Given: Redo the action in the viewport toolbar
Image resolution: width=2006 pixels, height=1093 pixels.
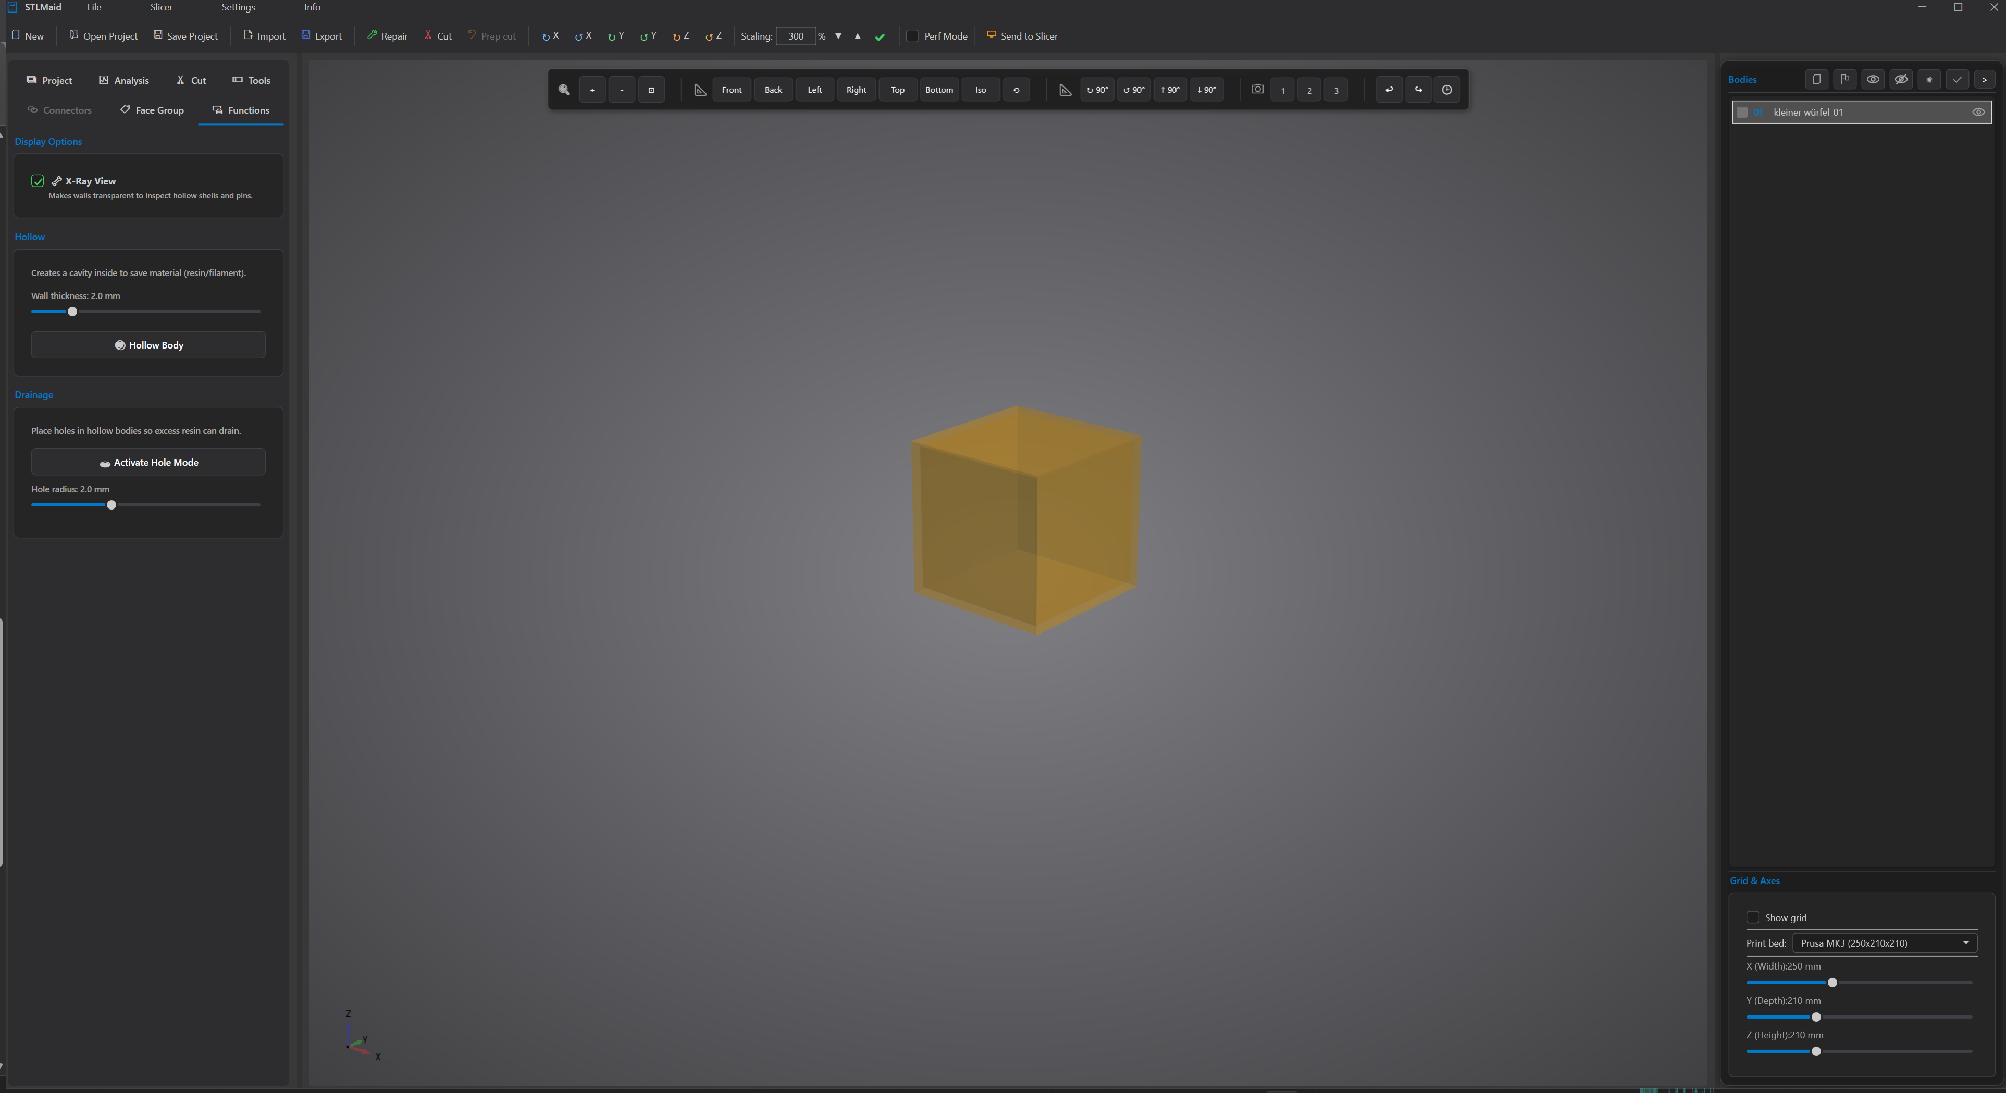Looking at the screenshot, I should pos(1418,90).
